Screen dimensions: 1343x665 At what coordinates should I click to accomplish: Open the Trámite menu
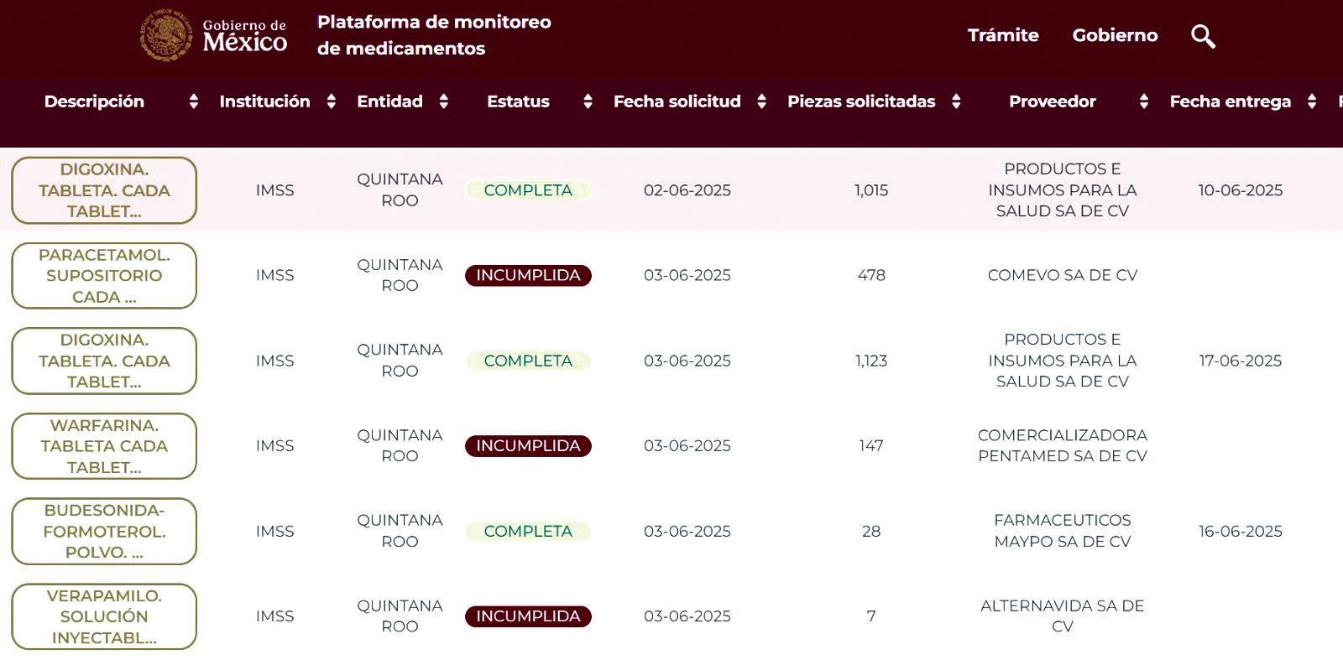(x=1003, y=35)
